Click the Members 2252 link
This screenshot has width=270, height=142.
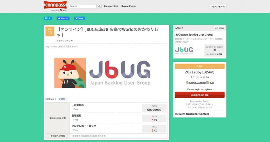(220, 54)
